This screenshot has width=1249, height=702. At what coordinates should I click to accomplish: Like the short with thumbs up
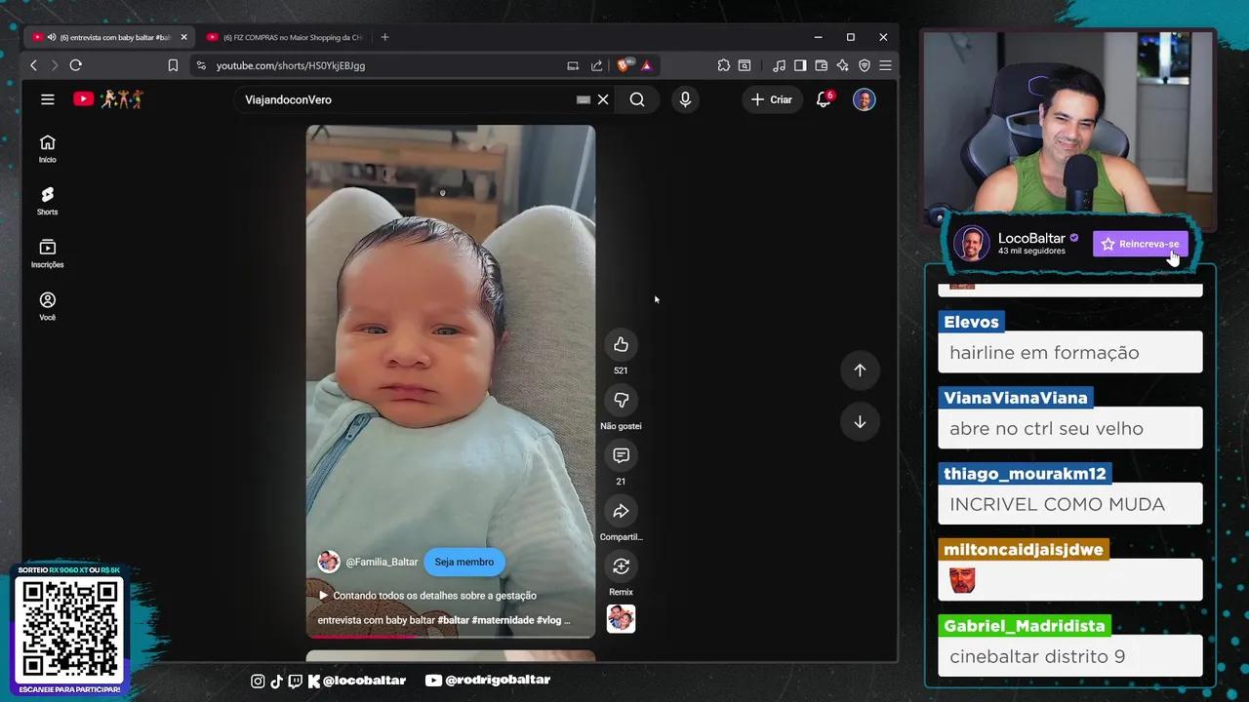point(621,344)
